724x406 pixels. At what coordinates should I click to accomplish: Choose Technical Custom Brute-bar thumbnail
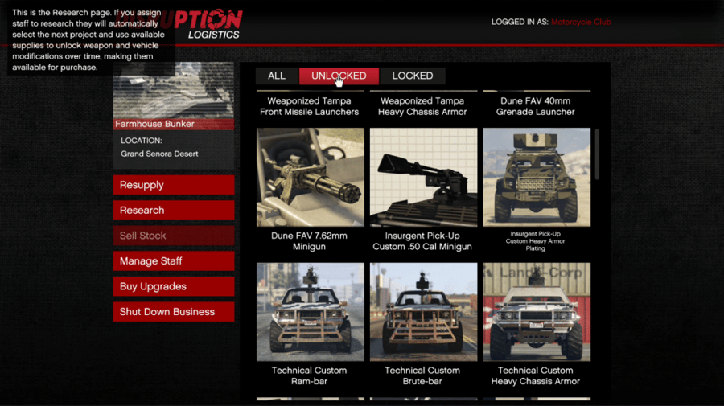pos(423,312)
